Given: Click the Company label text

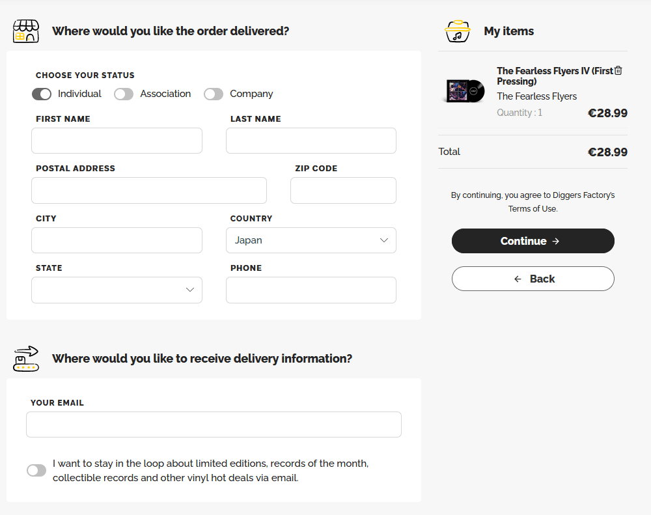Looking at the screenshot, I should (x=251, y=94).
